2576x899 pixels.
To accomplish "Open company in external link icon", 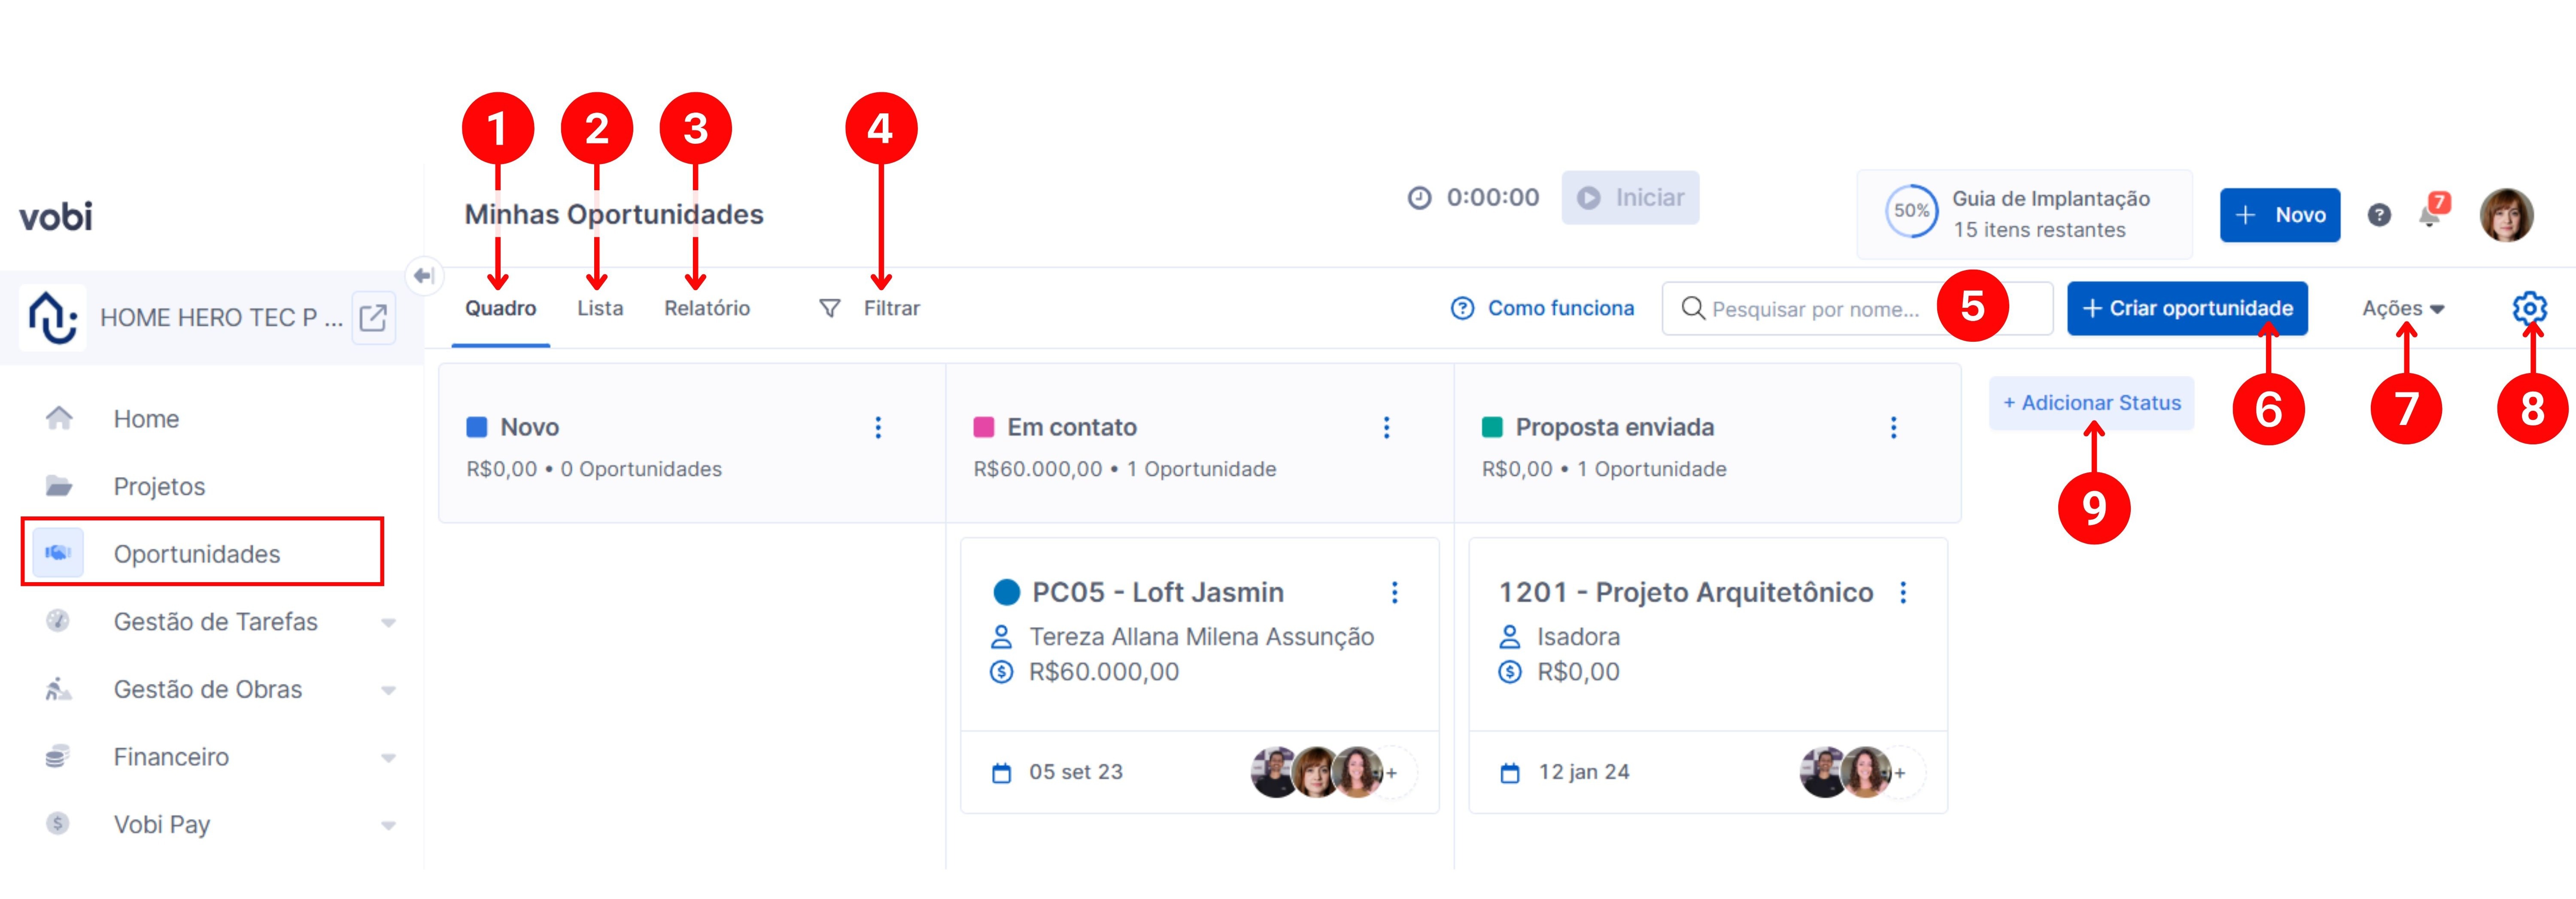I will [x=373, y=318].
